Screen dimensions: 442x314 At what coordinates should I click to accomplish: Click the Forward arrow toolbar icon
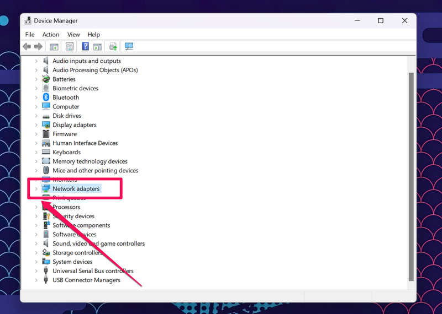38,47
